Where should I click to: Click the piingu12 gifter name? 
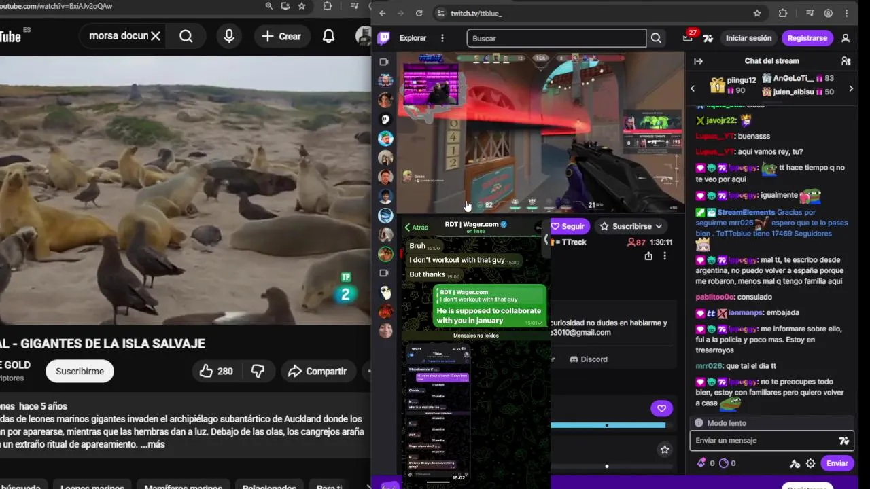tap(742, 80)
